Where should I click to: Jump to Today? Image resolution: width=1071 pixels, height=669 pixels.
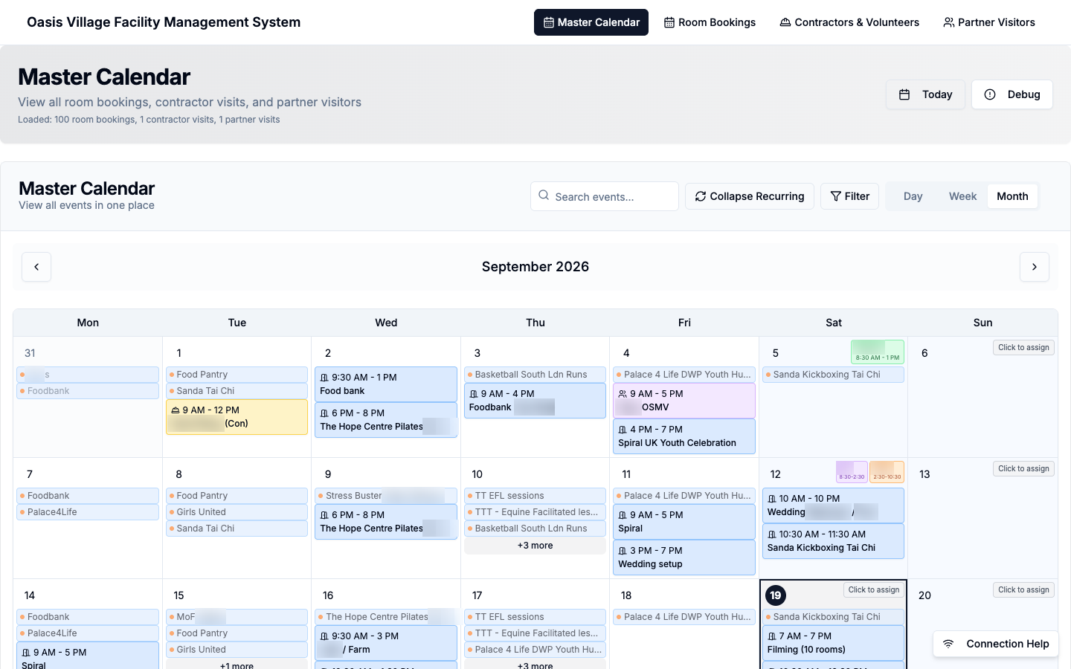click(x=925, y=94)
